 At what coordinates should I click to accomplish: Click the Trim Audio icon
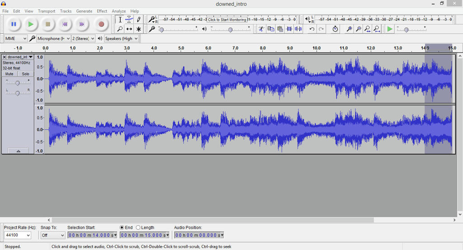coord(289,29)
